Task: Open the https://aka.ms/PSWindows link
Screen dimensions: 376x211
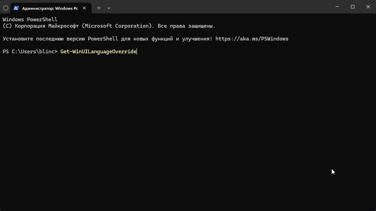Action: pyautogui.click(x=252, y=39)
